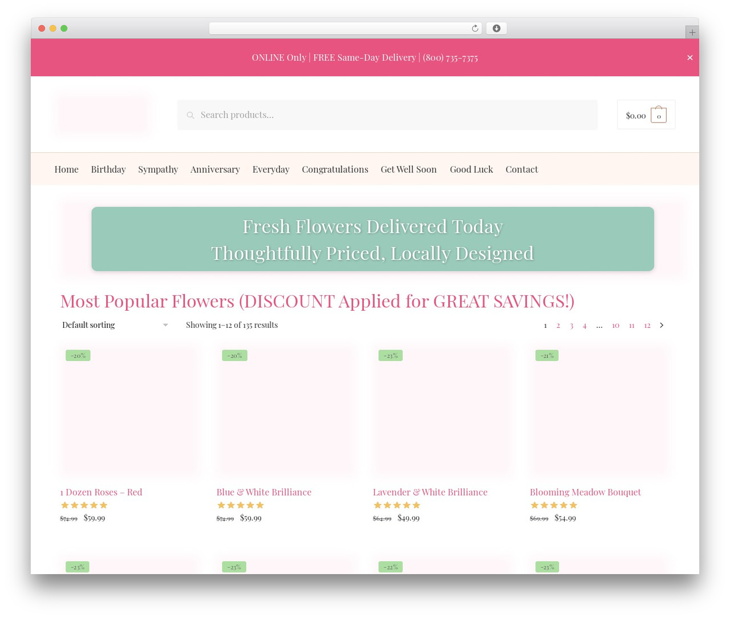Open the Sympathy category
Screen dimensions: 730x618
(158, 169)
